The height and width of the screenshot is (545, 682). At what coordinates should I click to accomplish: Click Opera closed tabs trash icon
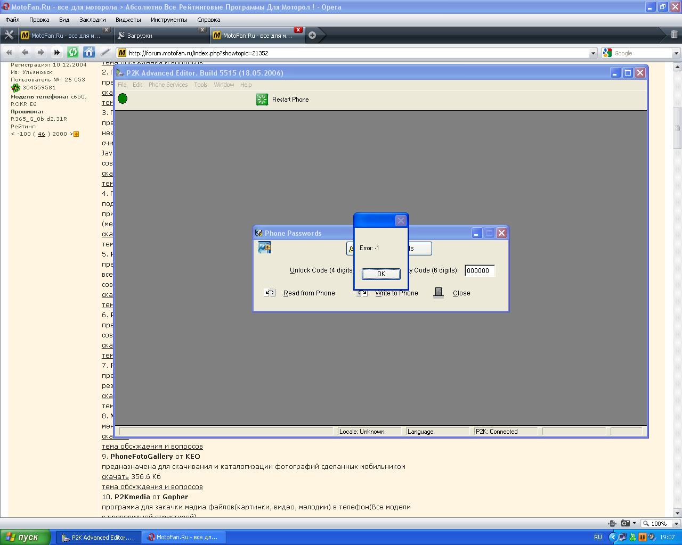(674, 35)
